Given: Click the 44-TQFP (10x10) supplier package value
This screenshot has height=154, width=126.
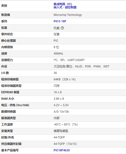Looking at the screenshot, I should click(x=65, y=144).
